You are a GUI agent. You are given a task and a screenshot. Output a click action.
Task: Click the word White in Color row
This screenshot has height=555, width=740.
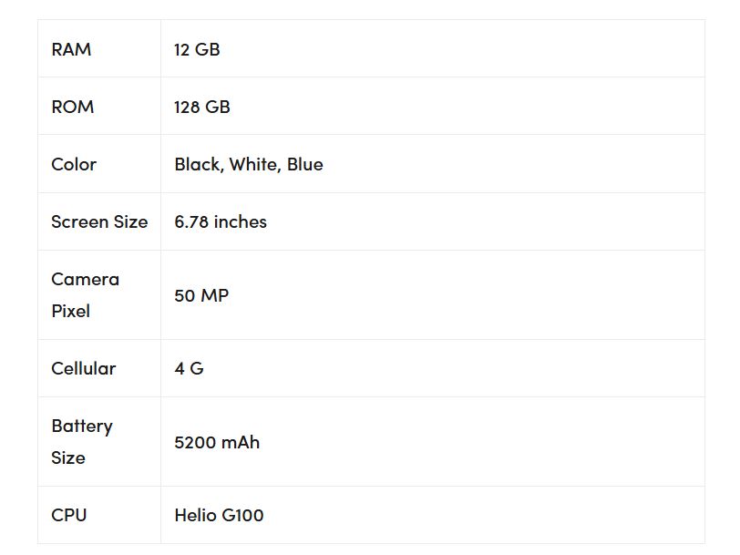pyautogui.click(x=254, y=164)
